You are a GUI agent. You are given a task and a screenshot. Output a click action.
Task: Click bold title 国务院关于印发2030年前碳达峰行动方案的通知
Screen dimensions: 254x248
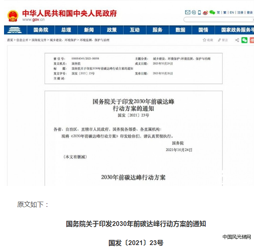coord(136,224)
